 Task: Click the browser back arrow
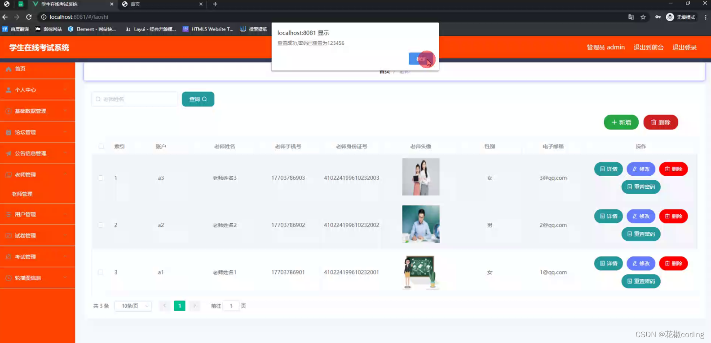pos(5,17)
